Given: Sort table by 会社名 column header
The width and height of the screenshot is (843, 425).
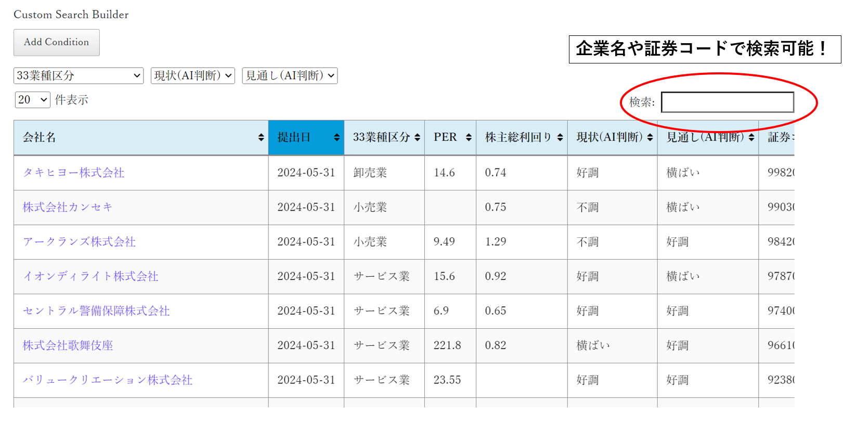Looking at the screenshot, I should pos(141,137).
